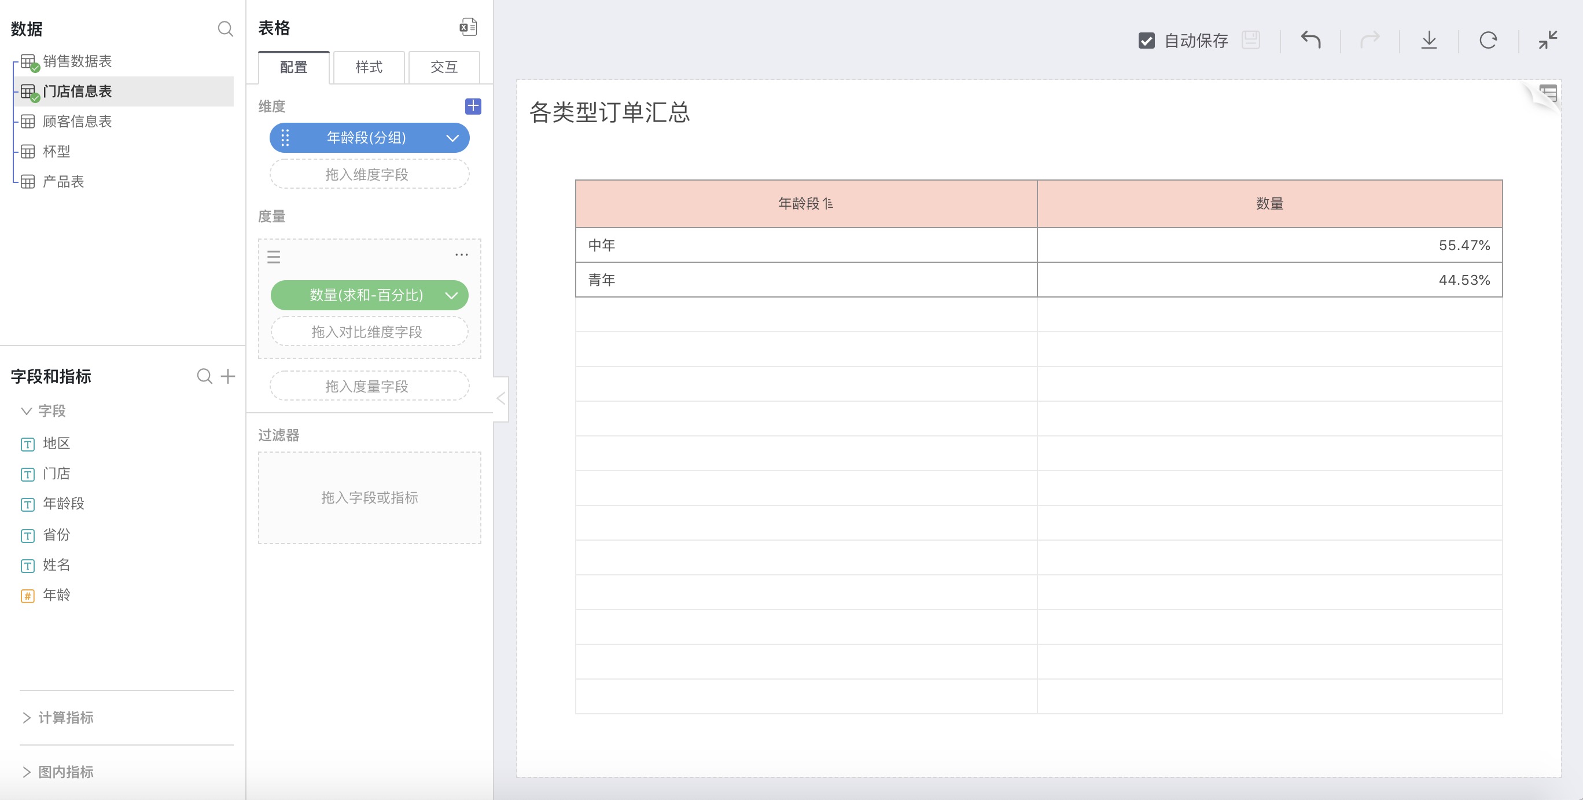This screenshot has width=1583, height=800.
Task: Click the 数量 column header
Action: tap(1269, 204)
